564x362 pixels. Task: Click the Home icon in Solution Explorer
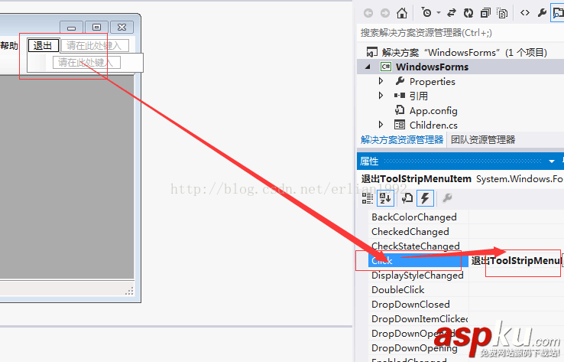click(x=402, y=13)
